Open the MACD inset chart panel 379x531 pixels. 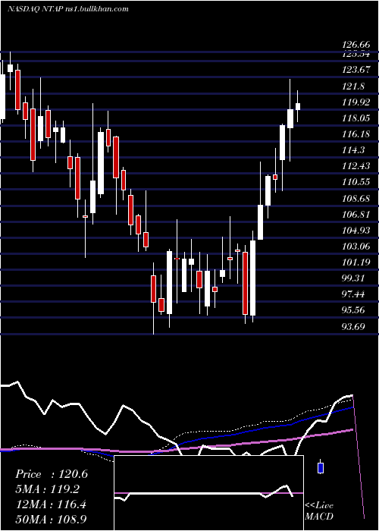click(x=208, y=493)
